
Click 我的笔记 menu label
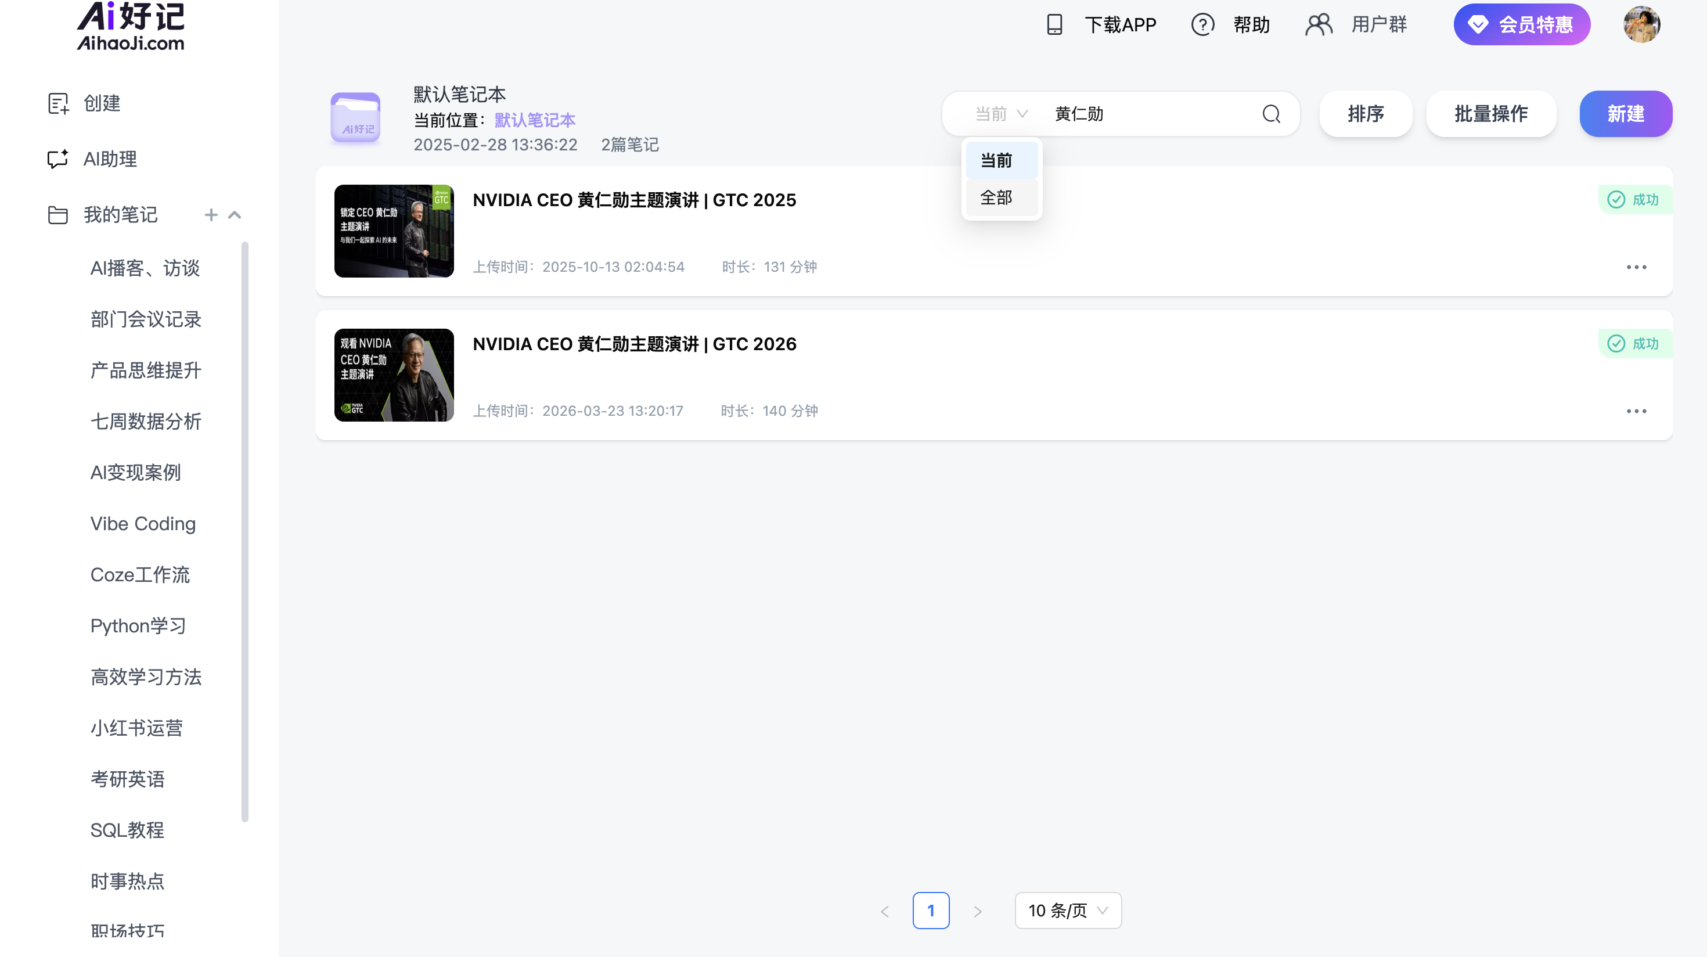coord(121,215)
